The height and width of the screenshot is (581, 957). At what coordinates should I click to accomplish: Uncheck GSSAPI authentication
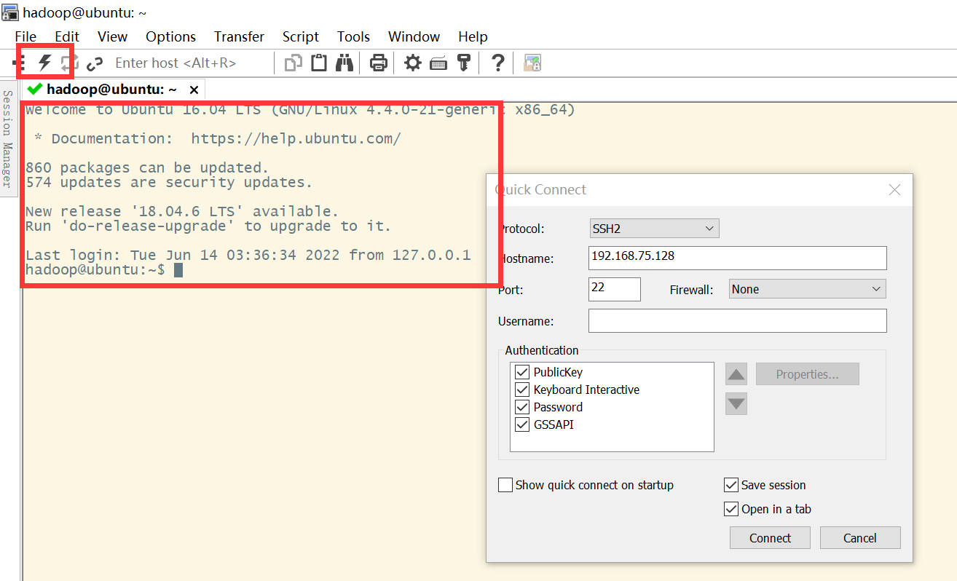[x=522, y=424]
